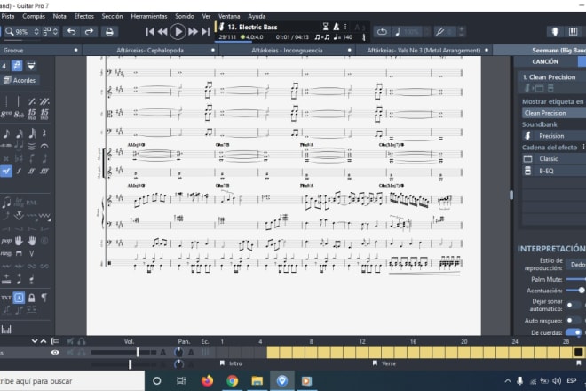Open the tuner fork icon
Image resolution: width=586 pixels, height=391 pixels.
[439, 32]
